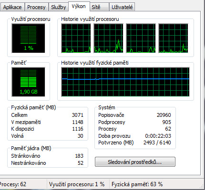Click the Výkon tab

[79, 6]
